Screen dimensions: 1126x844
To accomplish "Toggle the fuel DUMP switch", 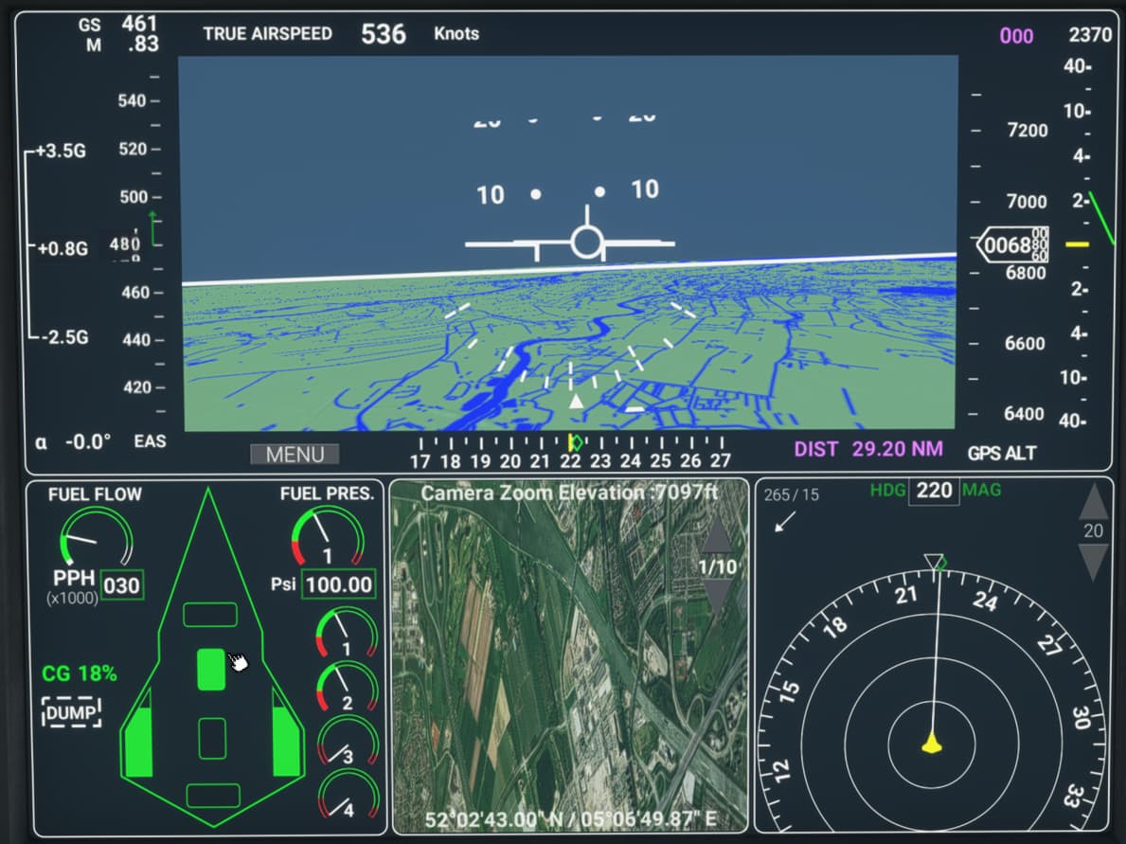I will pyautogui.click(x=72, y=711).
